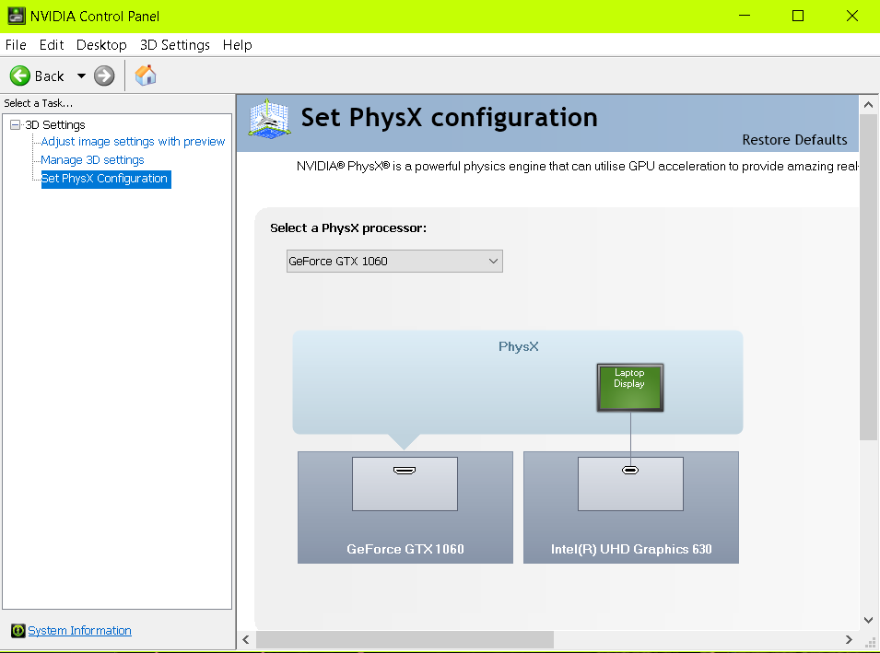Open the Back history dropdown arrow
The image size is (880, 653).
pyautogui.click(x=81, y=76)
